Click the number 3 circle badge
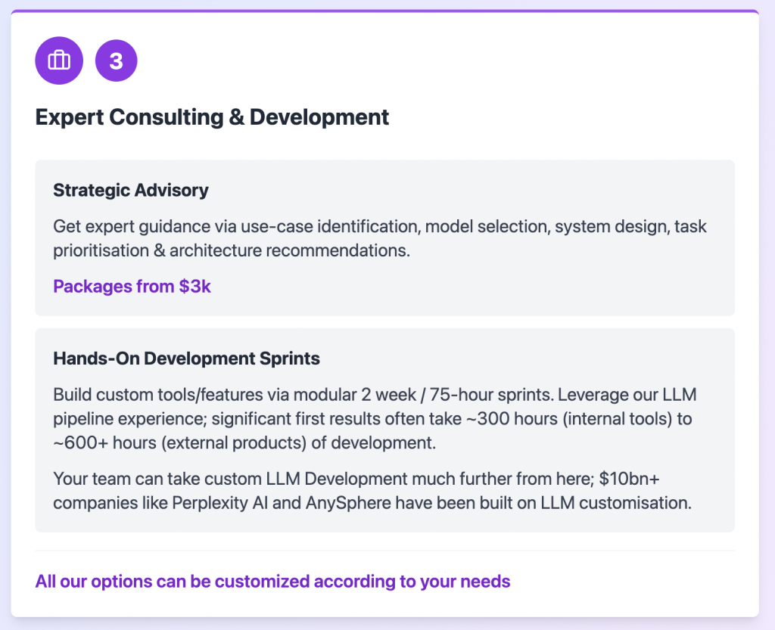Image resolution: width=775 pixels, height=630 pixels. click(116, 61)
